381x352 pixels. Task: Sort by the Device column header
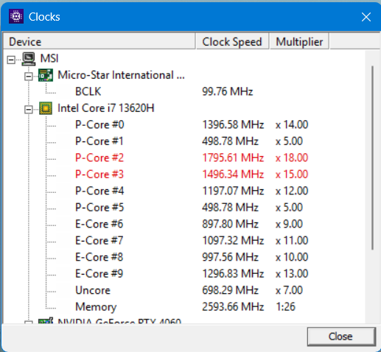pos(99,41)
